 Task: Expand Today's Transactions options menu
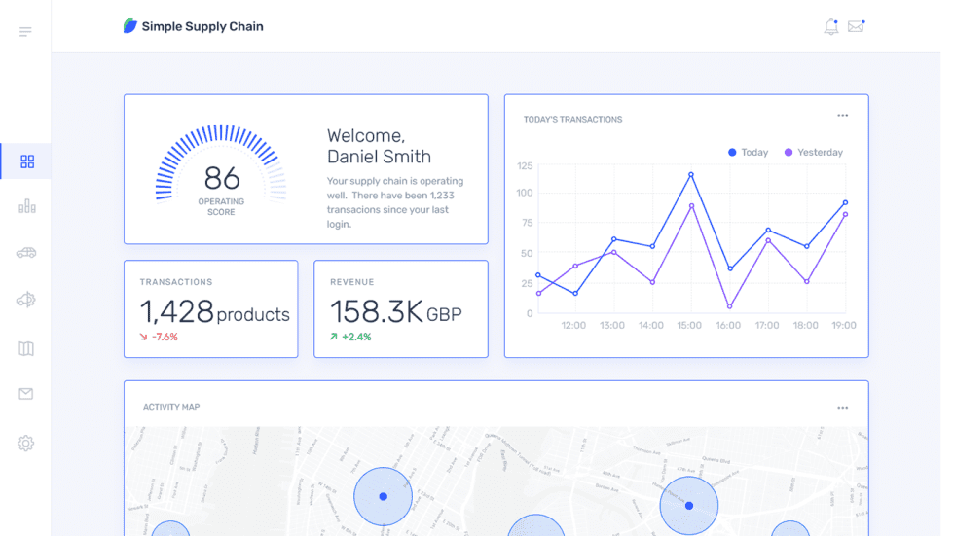(x=842, y=116)
